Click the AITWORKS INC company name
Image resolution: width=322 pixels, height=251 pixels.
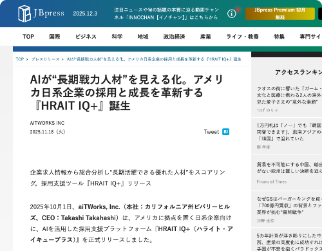[x=47, y=123]
